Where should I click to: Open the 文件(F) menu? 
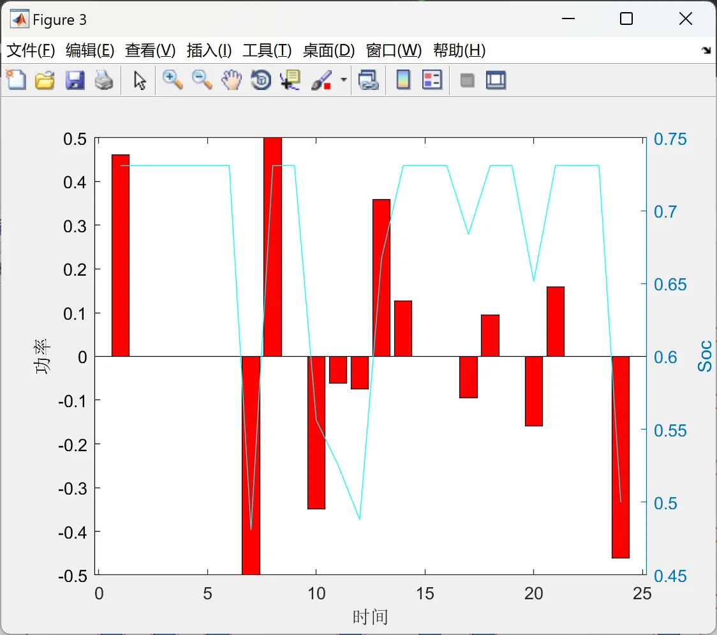[31, 50]
